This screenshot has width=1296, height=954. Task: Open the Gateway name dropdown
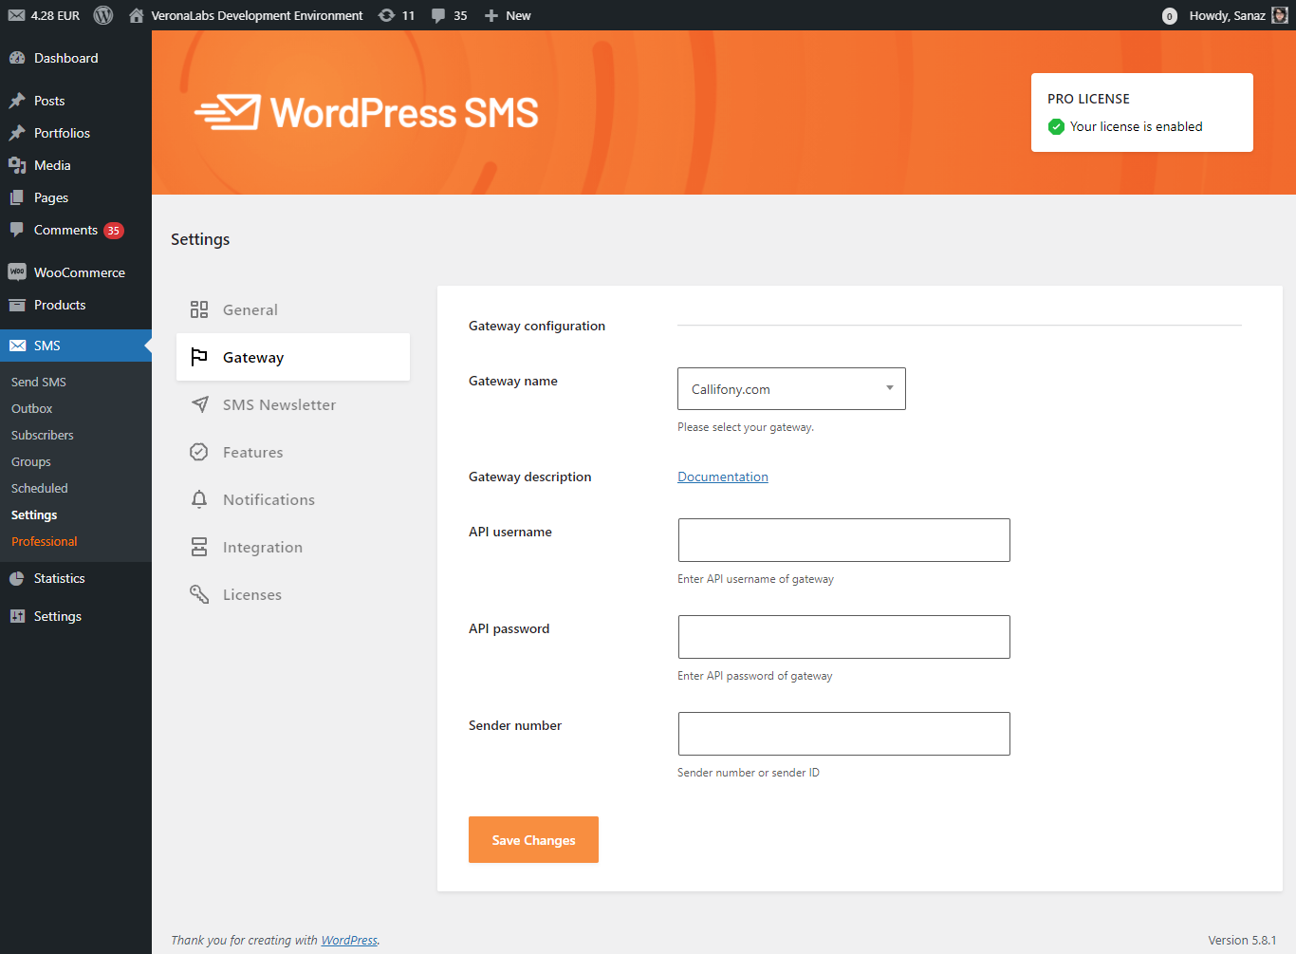(791, 388)
